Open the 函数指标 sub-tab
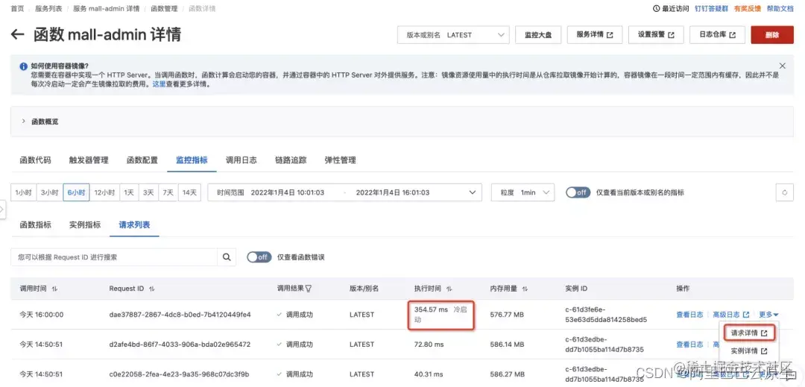The height and width of the screenshot is (387, 805). coord(36,224)
